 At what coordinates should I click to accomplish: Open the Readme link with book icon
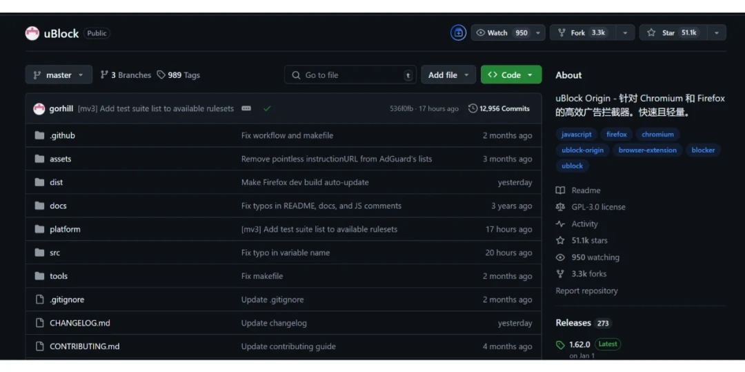[578, 190]
